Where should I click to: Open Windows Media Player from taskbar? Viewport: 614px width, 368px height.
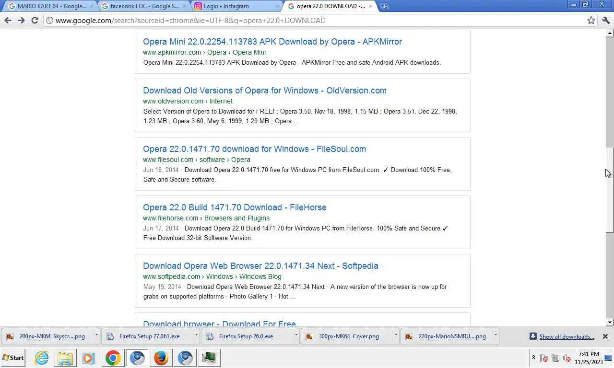89,358
